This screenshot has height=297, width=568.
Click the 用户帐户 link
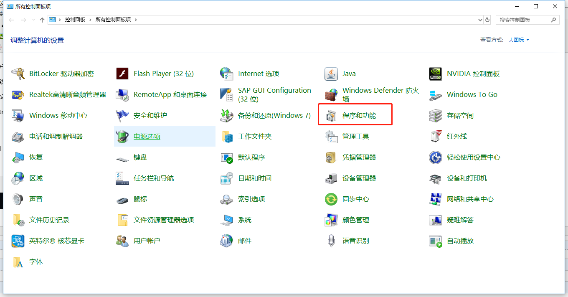[147, 241]
